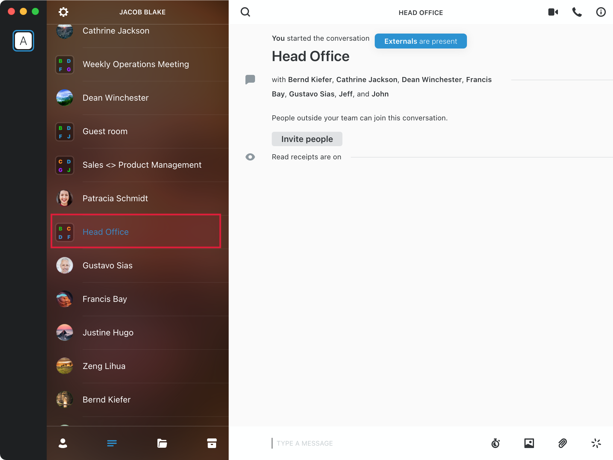The width and height of the screenshot is (613, 460).
Task: Click Patracia Schmidt's portrait avatar
Action: pyautogui.click(x=65, y=198)
